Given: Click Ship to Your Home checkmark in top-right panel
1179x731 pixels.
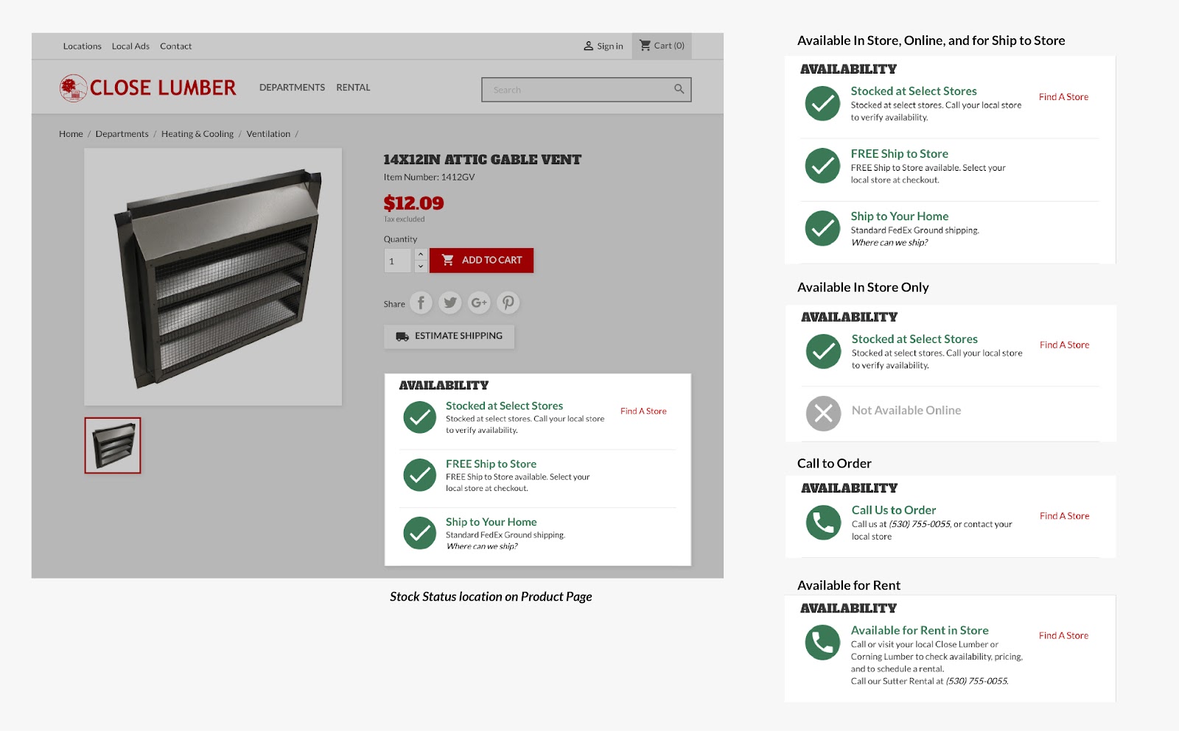Looking at the screenshot, I should click(822, 228).
